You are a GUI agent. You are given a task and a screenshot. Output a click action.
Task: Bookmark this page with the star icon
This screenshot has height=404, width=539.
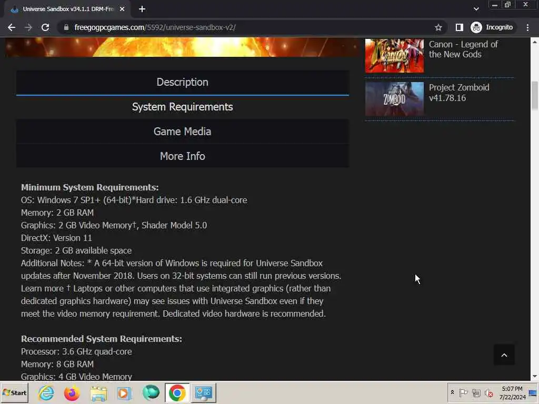point(438,27)
